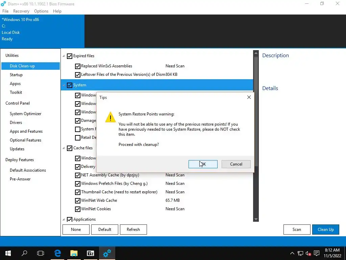
Task: Click the network status tray icon
Action: click(x=300, y=253)
